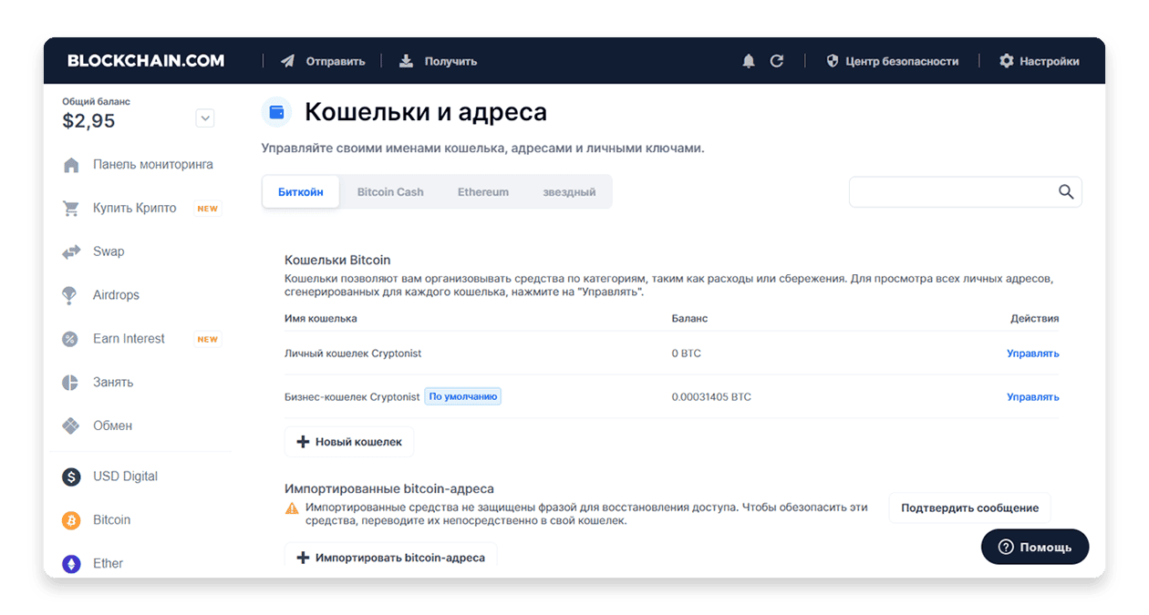Switch to the Bitcoin Cash tab
1149x615 pixels.
tap(390, 192)
